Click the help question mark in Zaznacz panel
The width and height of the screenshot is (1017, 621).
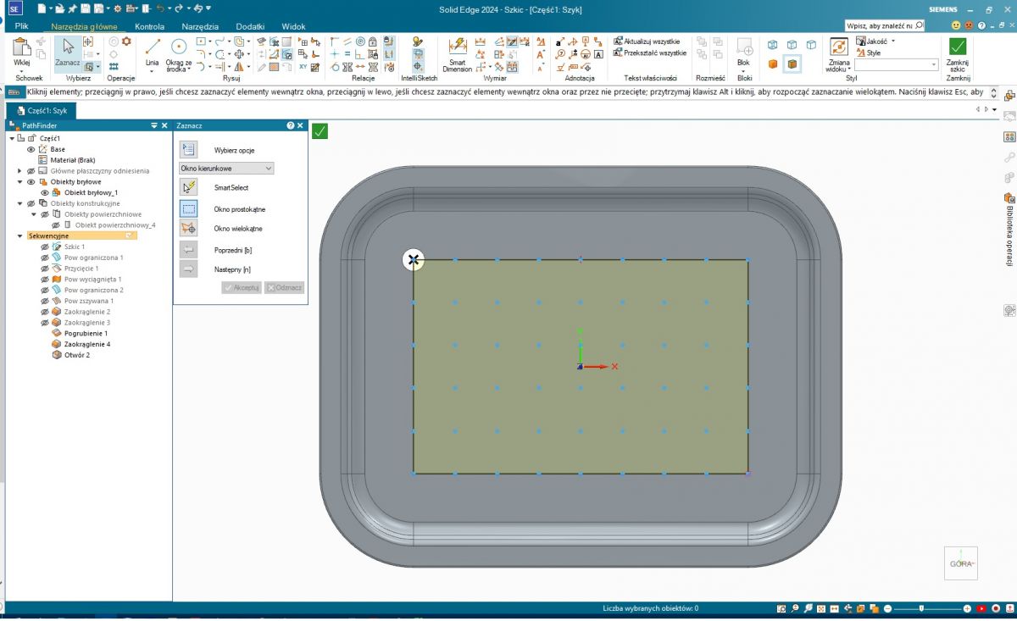(x=291, y=125)
